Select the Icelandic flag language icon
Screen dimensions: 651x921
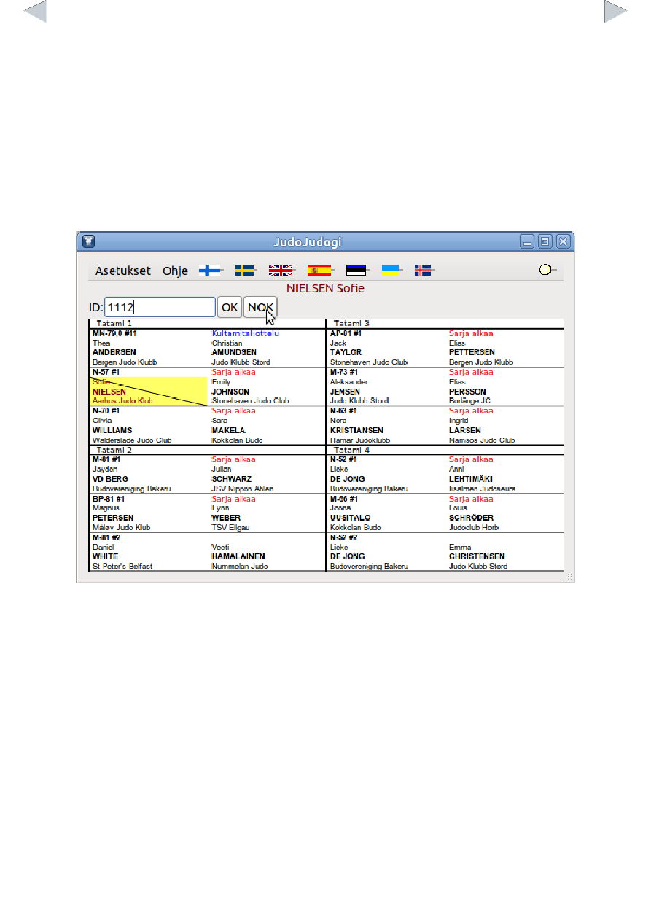coord(423,271)
